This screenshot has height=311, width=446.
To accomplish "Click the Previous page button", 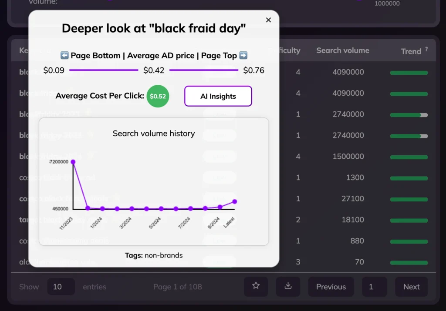I will (331, 287).
